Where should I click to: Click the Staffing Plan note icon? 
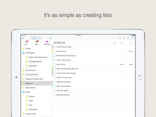[27, 66]
